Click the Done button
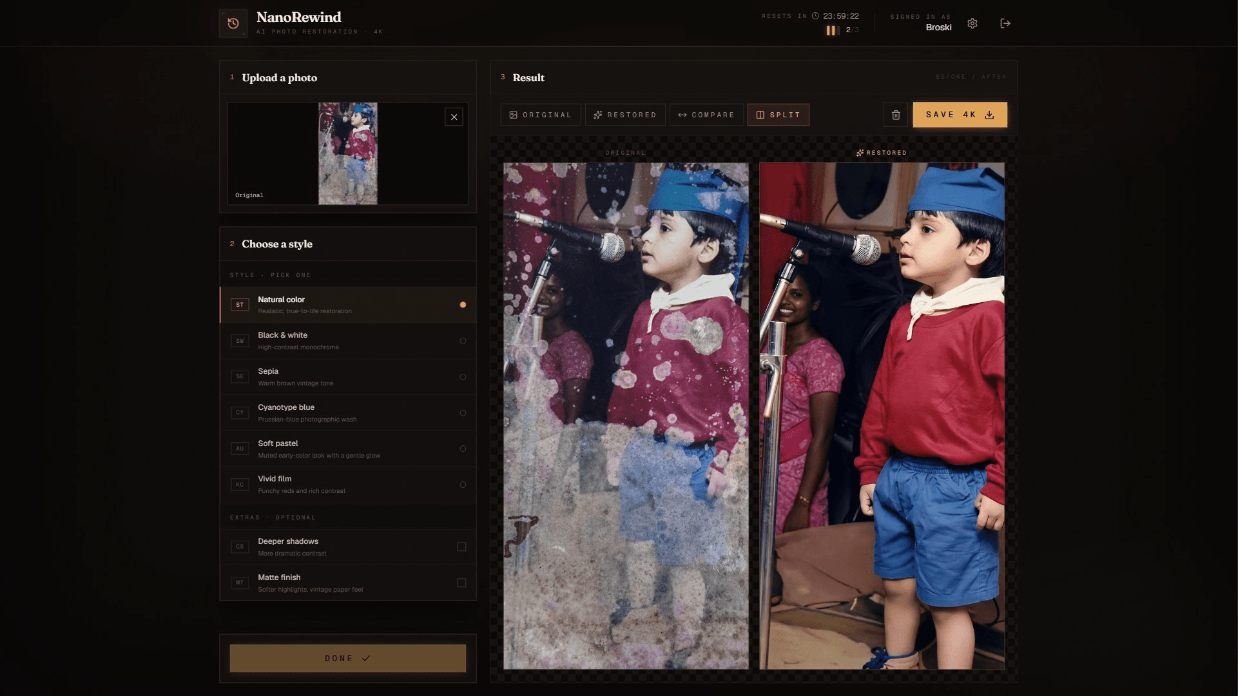 [348, 659]
